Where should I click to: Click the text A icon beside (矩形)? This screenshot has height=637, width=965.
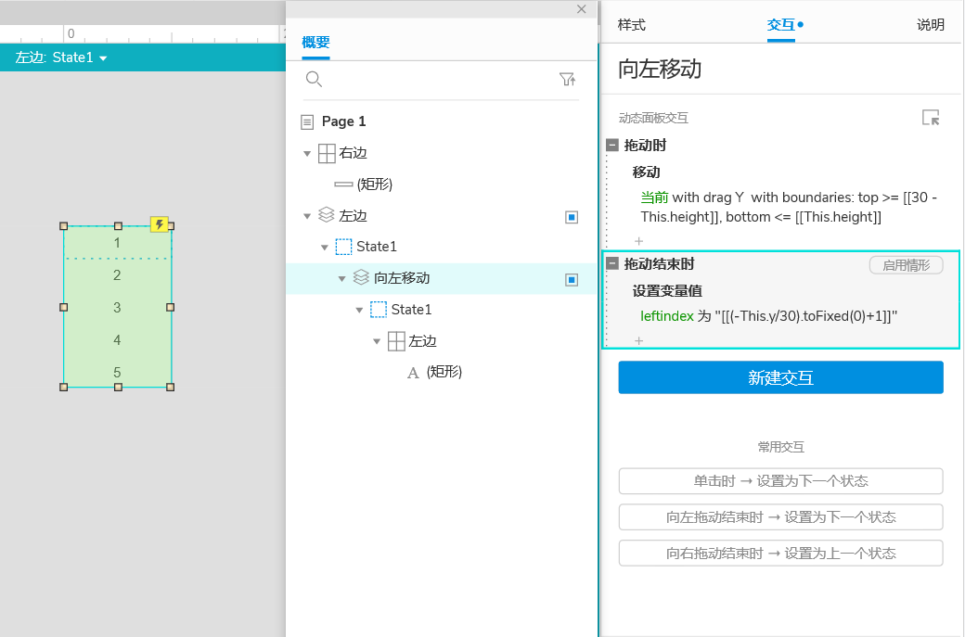point(413,373)
